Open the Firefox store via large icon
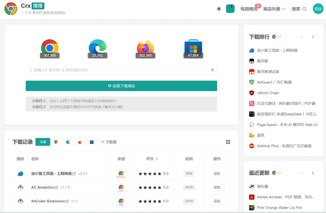This screenshot has width=326, height=213. [x=145, y=48]
